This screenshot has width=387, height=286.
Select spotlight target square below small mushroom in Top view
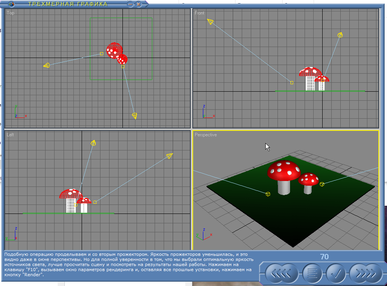point(123,67)
